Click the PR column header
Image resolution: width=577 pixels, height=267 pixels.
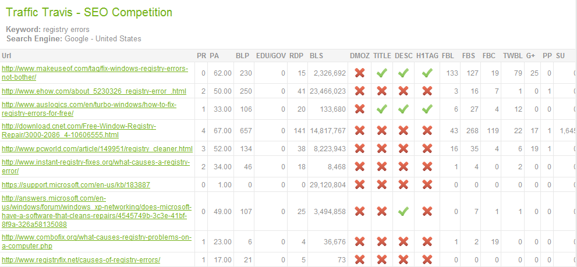coord(201,56)
